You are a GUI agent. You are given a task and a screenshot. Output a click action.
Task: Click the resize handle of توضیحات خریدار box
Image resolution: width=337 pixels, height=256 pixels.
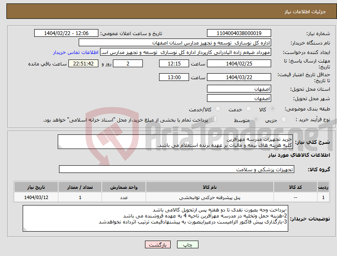pos(25,229)
